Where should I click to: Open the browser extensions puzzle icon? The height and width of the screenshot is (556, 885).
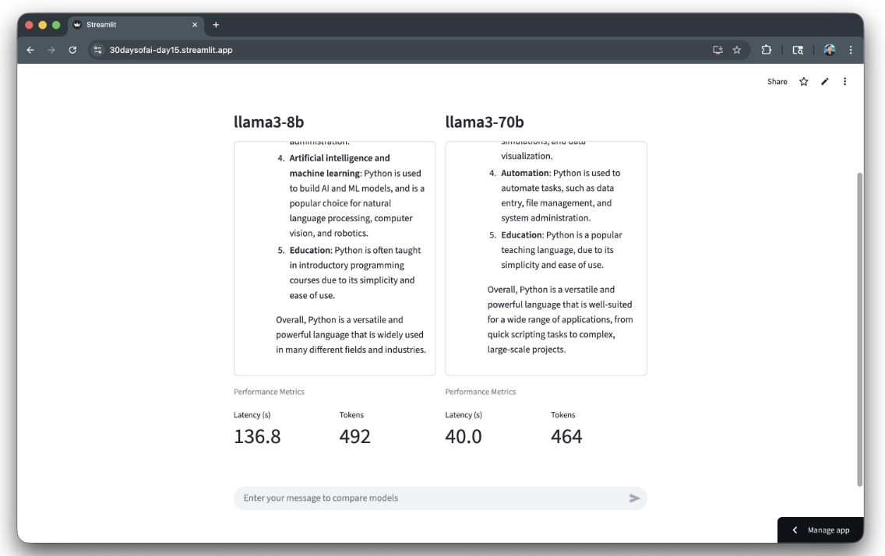766,50
